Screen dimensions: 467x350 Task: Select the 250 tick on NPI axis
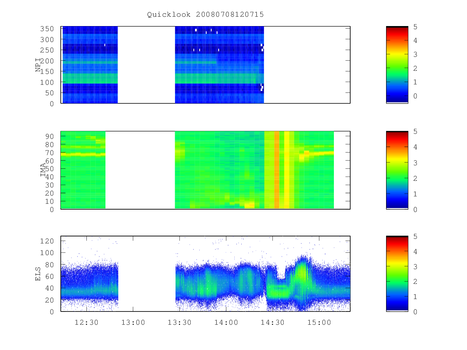click(x=47, y=50)
